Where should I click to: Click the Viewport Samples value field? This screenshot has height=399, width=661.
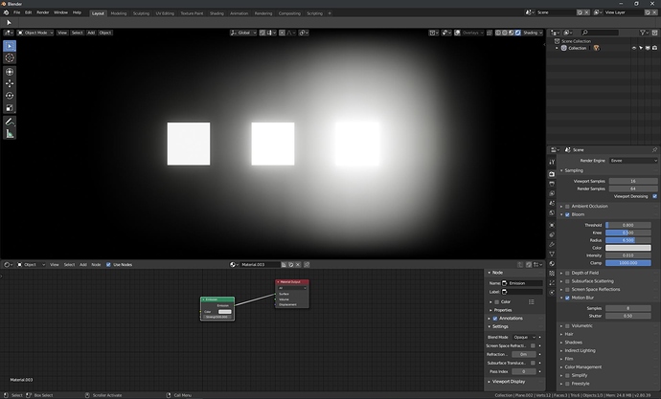point(633,181)
